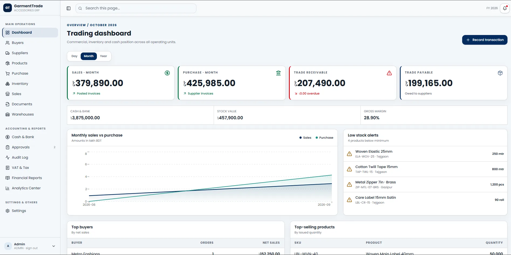Click Stock Value 457,900.00
511x255 pixels.
pyautogui.click(x=230, y=118)
